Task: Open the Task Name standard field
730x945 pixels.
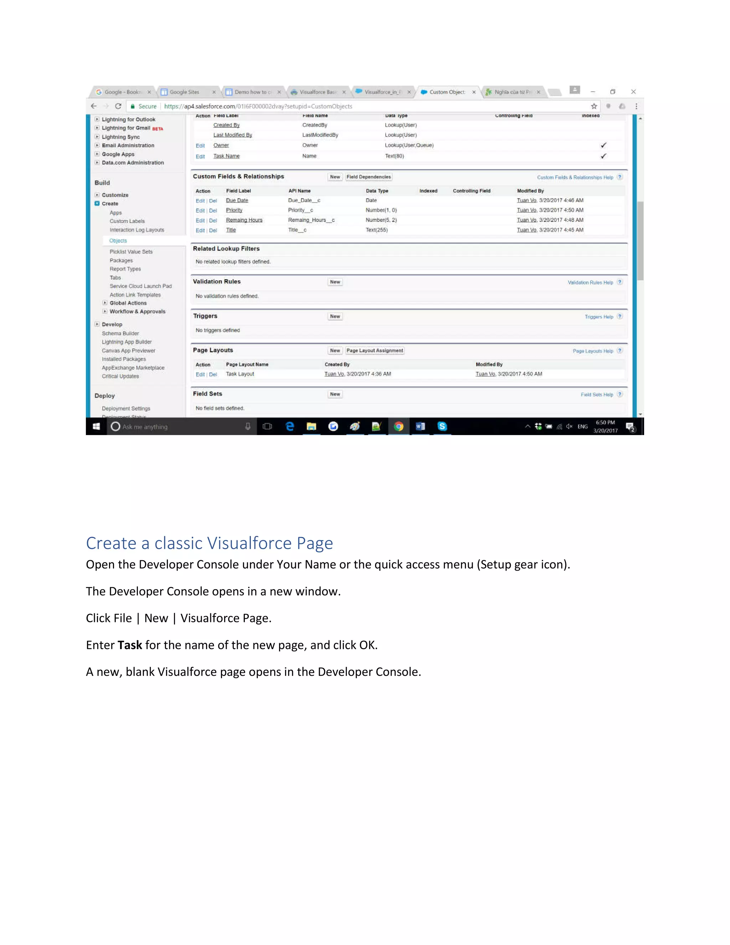Action: click(x=226, y=156)
